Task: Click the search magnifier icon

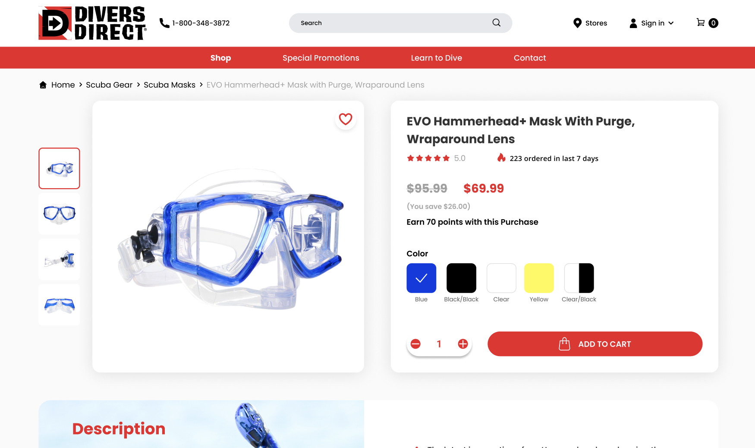Action: tap(497, 22)
